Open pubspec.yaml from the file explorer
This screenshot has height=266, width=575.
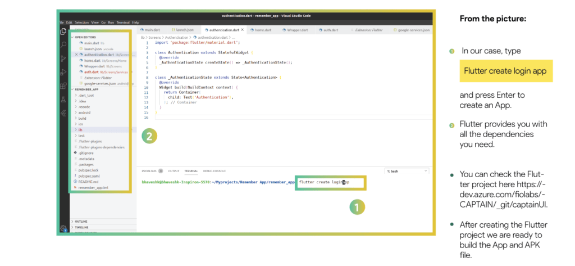coord(88,175)
